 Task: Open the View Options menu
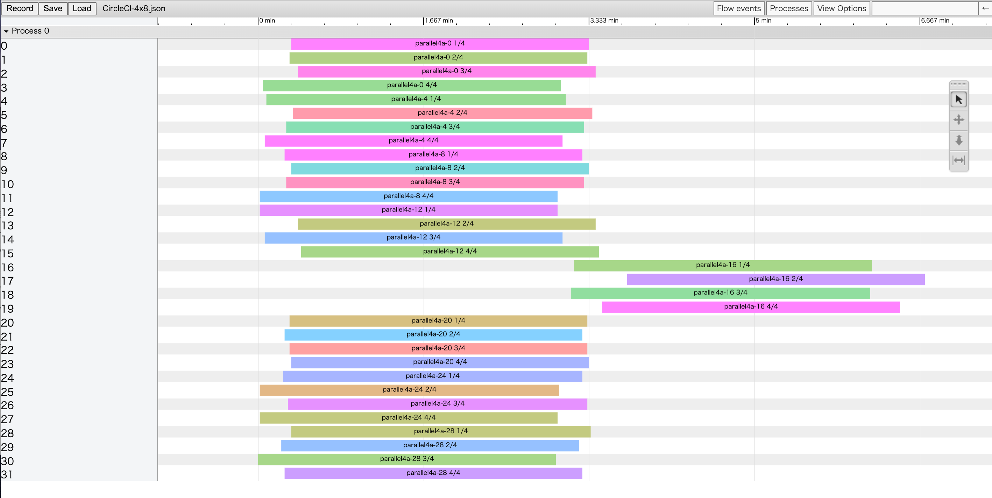click(842, 8)
